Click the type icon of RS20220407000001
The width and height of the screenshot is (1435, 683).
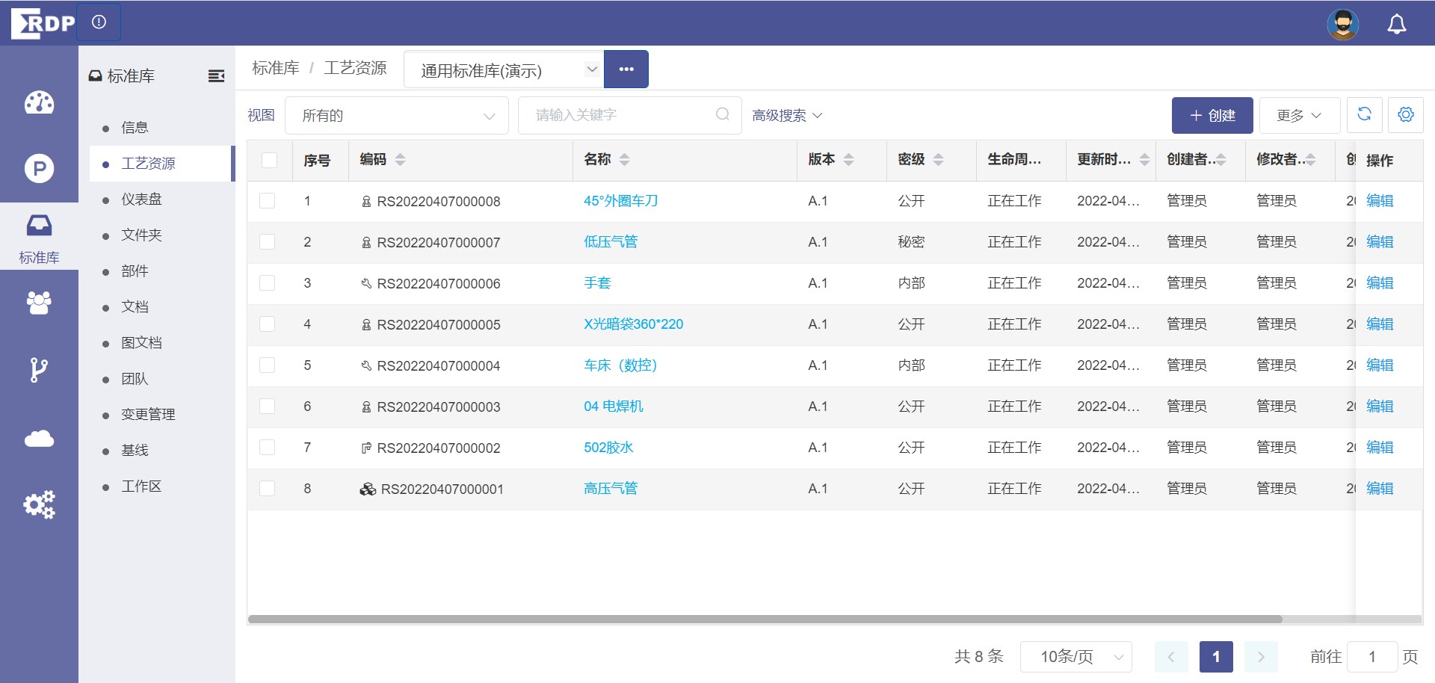pyautogui.click(x=368, y=489)
